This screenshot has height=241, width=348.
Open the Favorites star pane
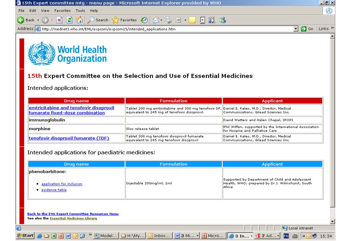124,20
